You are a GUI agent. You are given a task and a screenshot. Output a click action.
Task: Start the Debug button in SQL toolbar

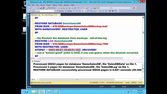click(68, 11)
